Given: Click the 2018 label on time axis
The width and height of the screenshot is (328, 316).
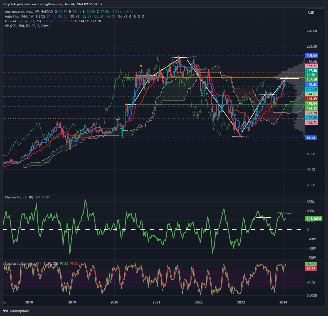Looking at the screenshot, I should 29,302.
